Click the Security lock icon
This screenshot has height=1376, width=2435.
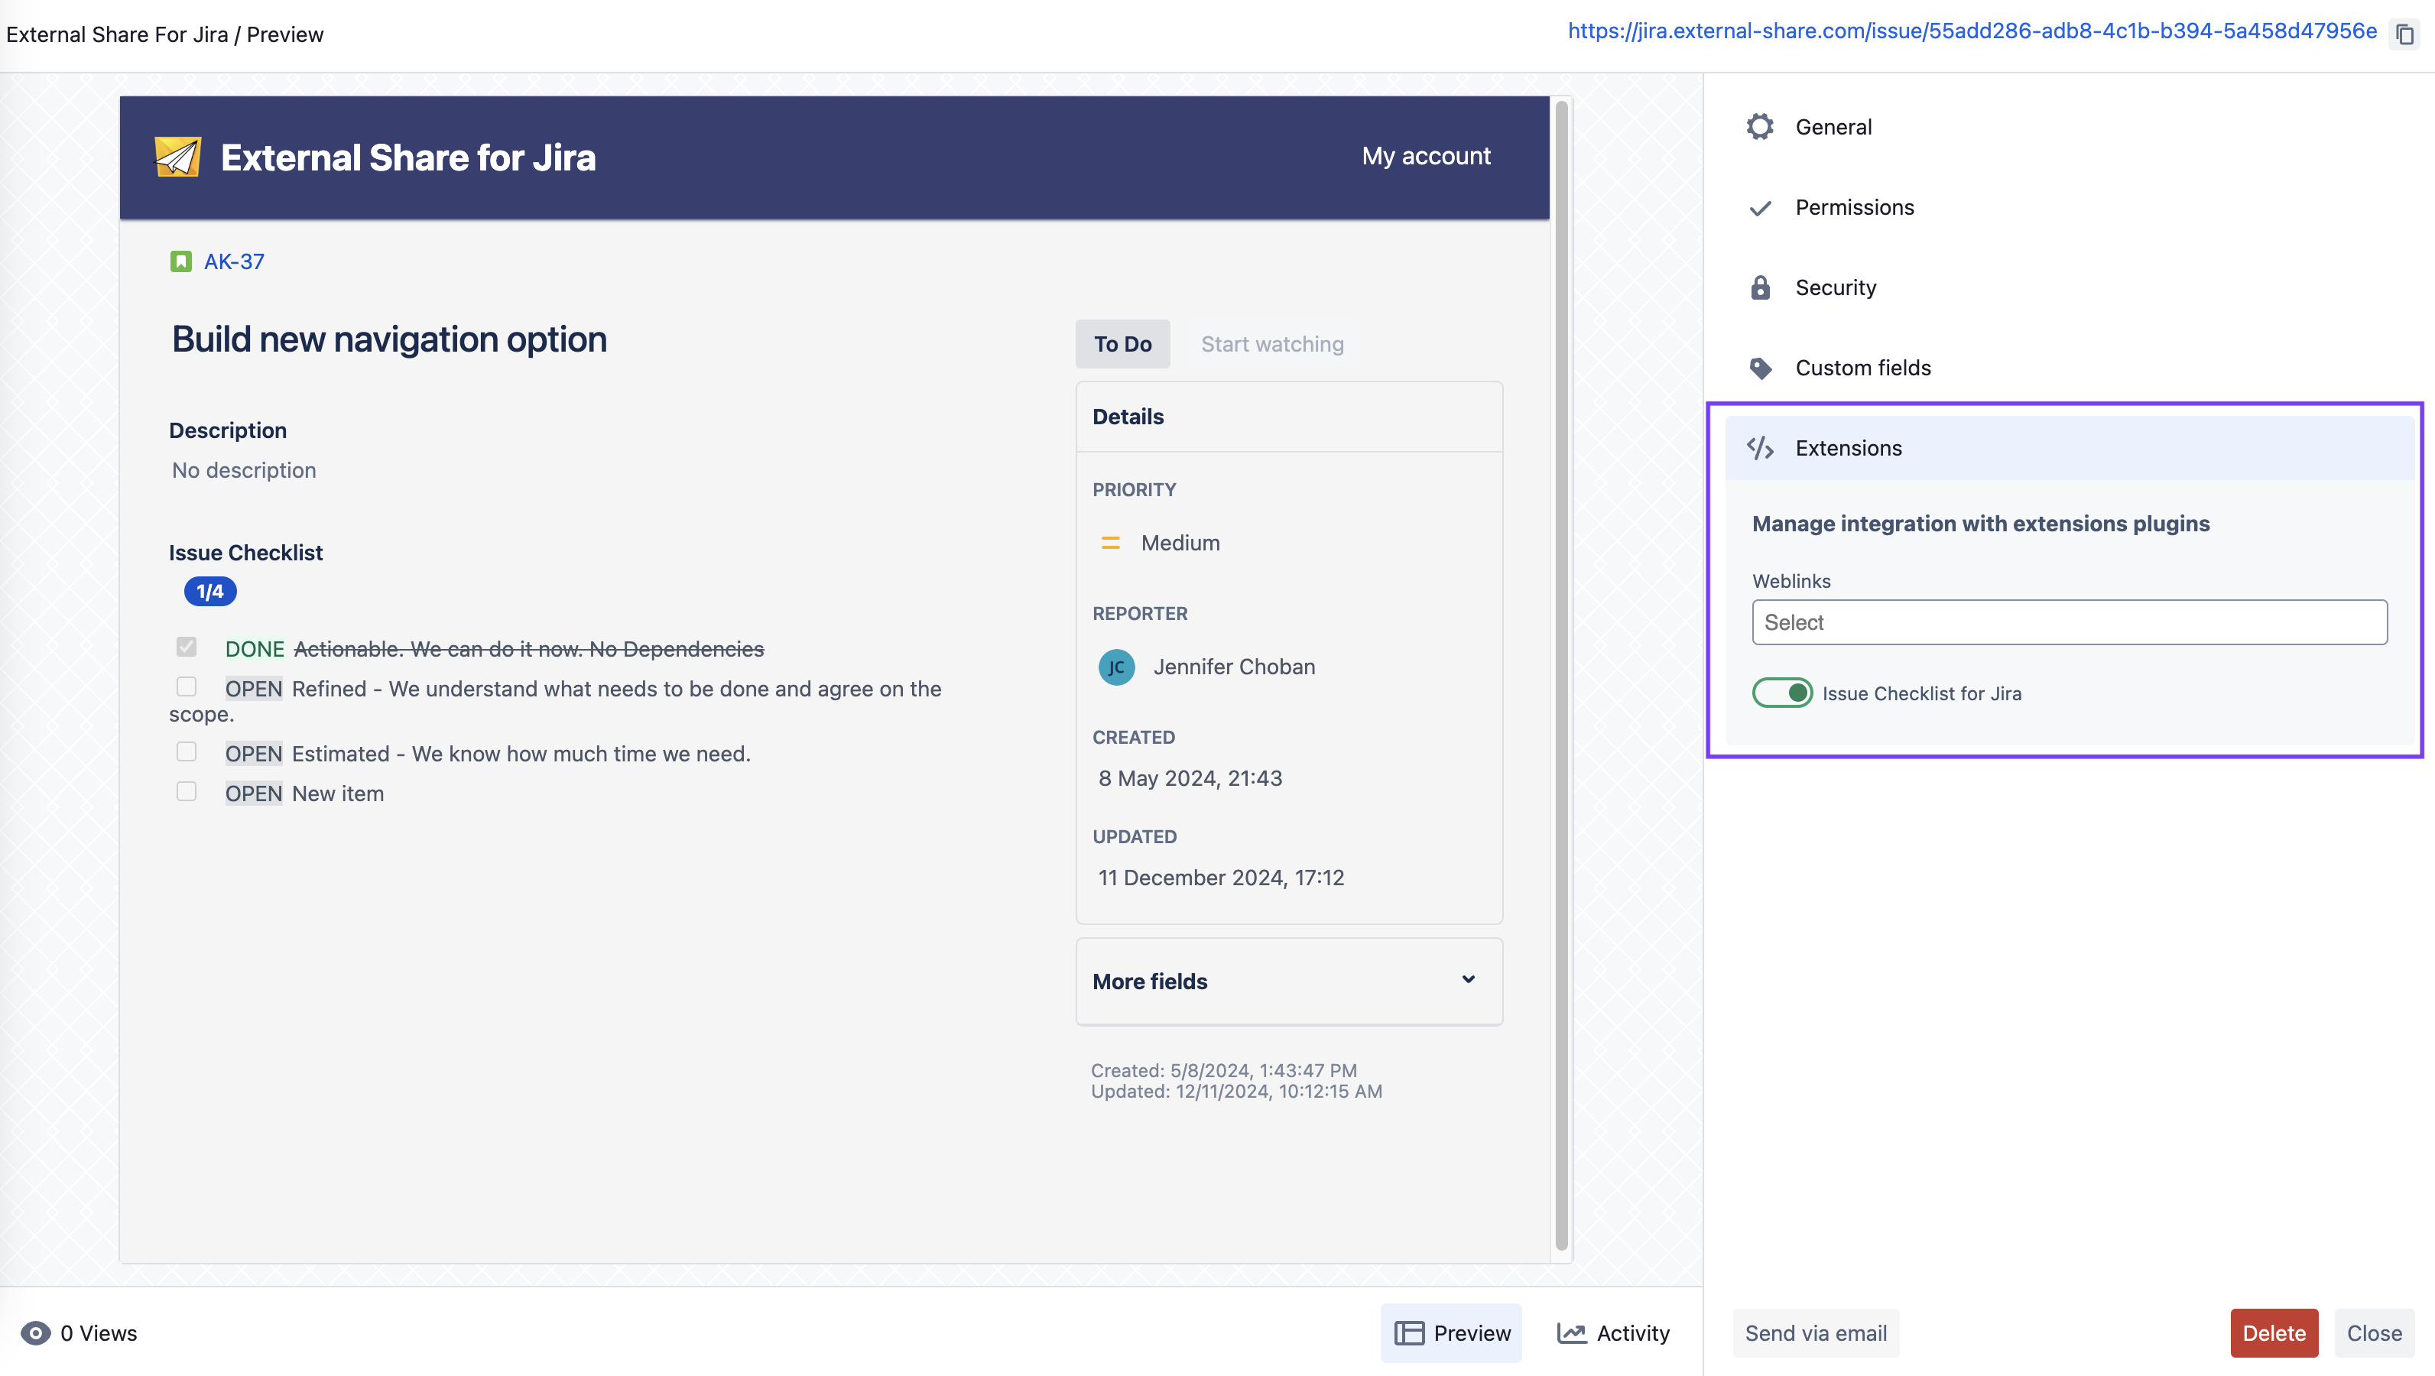tap(1760, 287)
